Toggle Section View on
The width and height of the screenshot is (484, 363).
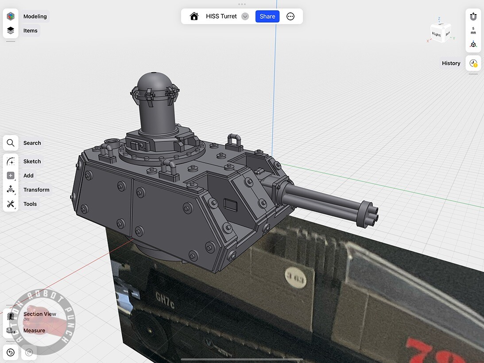click(x=40, y=316)
